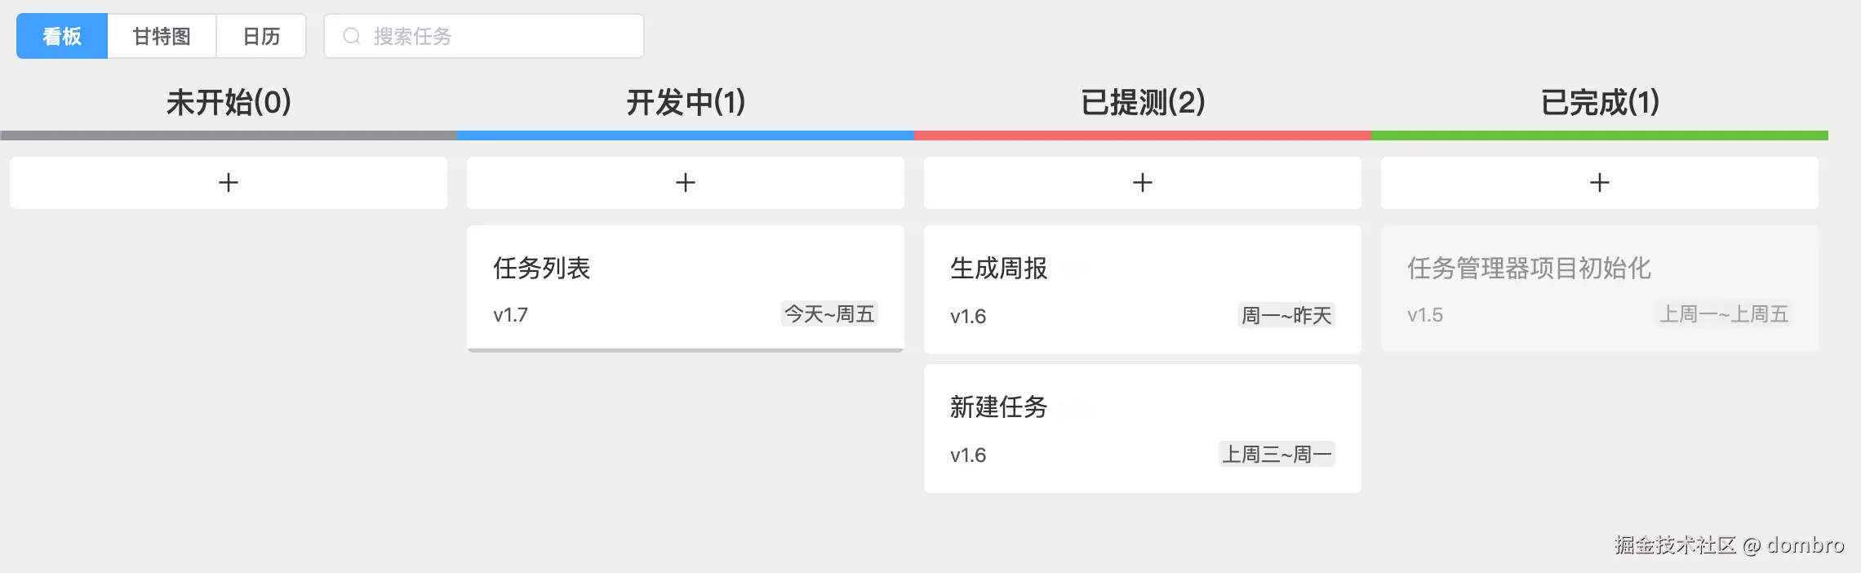Click the green bar under 已完成
The height and width of the screenshot is (573, 1861).
click(1600, 135)
